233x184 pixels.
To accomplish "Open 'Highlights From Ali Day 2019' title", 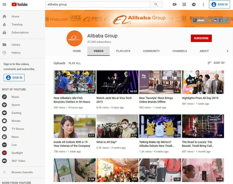I will 200,98.
